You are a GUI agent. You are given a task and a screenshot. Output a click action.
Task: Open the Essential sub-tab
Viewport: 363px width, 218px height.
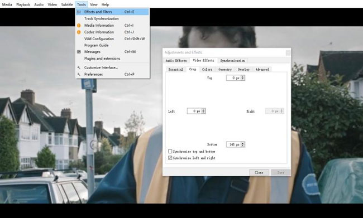coord(176,69)
